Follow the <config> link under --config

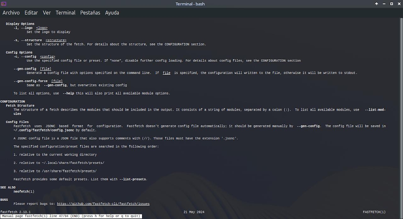tap(47, 56)
